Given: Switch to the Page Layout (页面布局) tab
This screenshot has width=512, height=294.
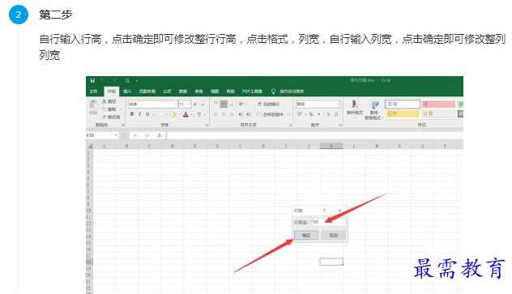Looking at the screenshot, I should point(147,92).
